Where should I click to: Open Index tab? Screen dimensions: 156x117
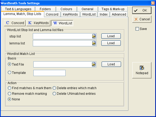103,14
